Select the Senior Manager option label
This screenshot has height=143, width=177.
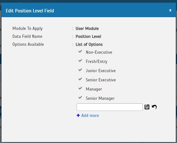click(x=100, y=98)
